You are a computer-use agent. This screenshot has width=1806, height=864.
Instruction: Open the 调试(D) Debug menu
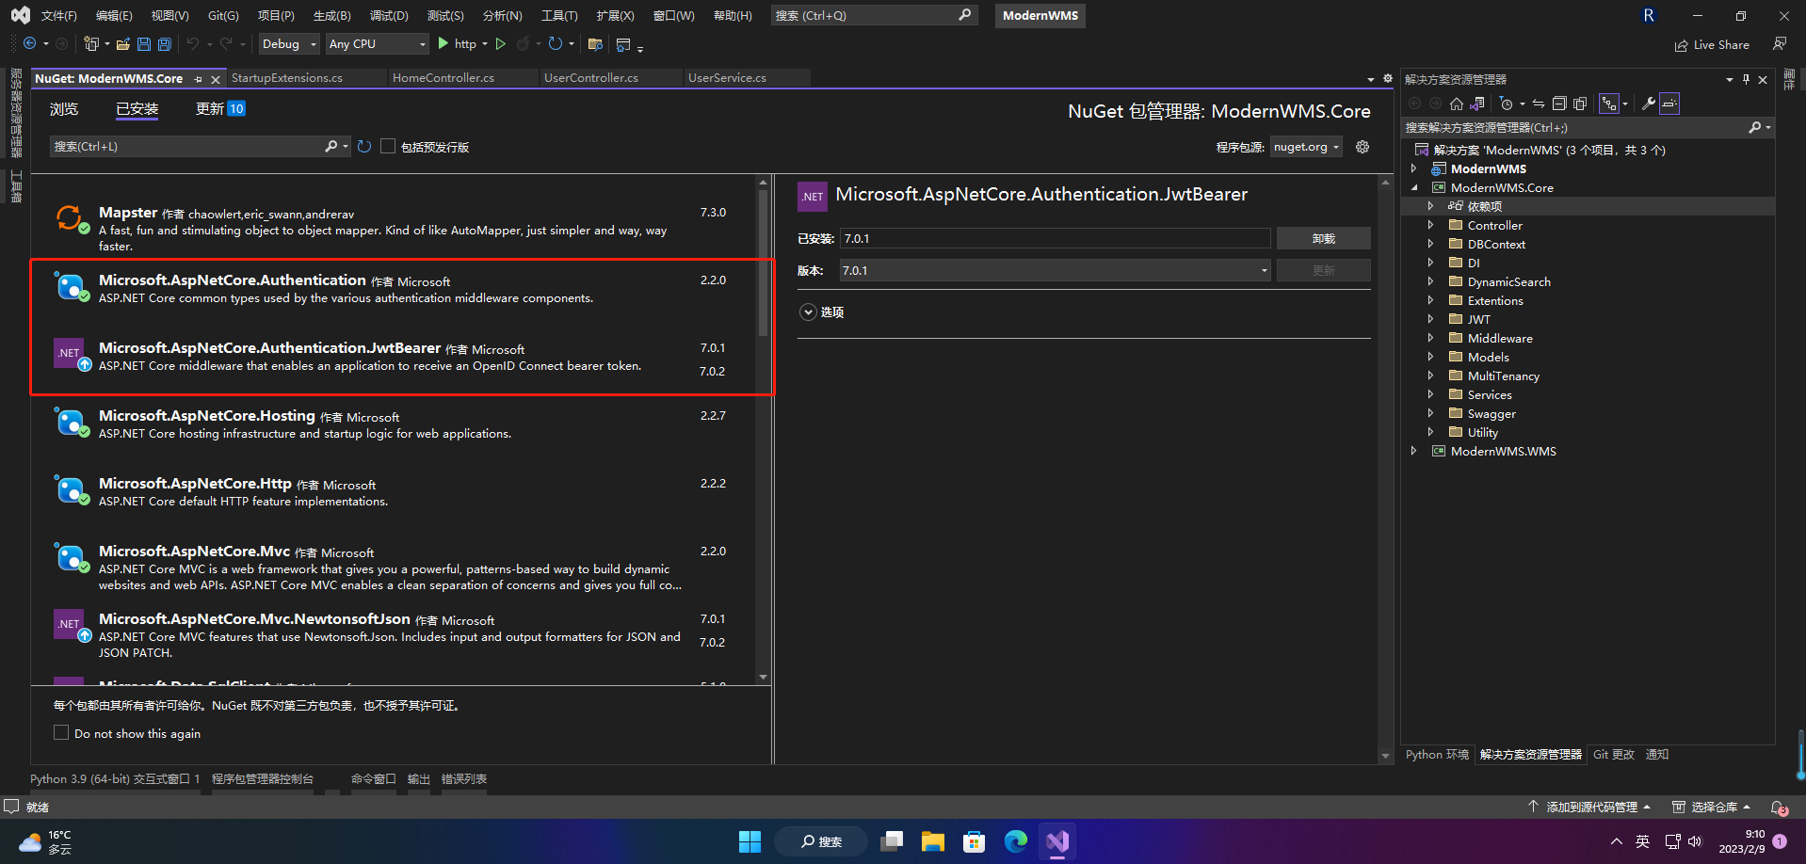(389, 15)
